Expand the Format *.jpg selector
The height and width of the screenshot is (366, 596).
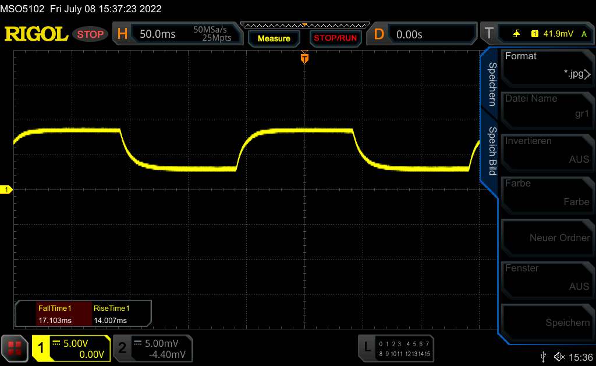(x=547, y=66)
